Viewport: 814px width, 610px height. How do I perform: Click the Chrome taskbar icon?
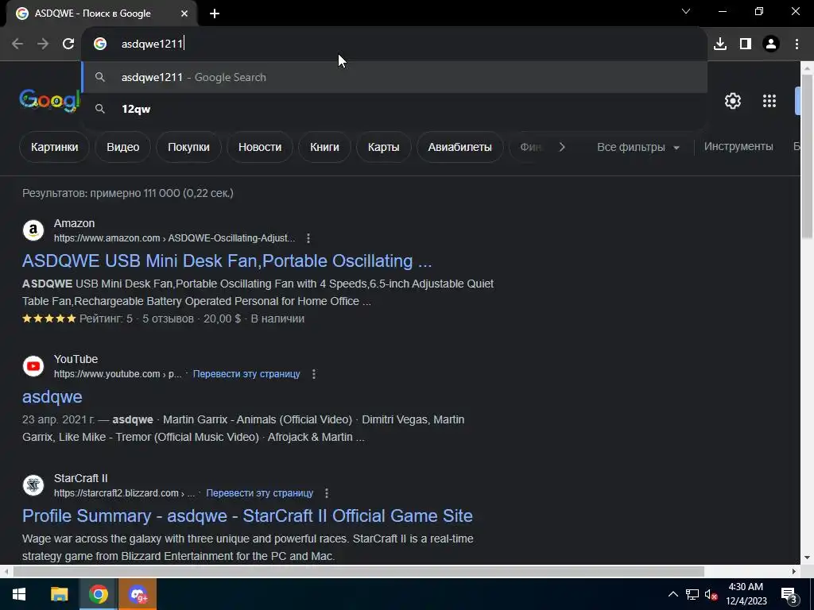tap(98, 594)
